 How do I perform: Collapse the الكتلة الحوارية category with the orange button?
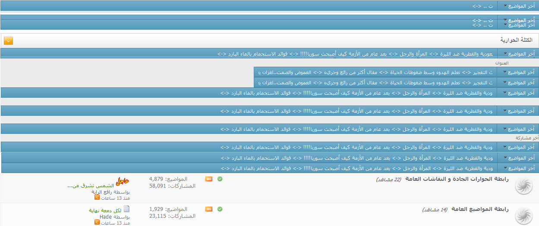(x=8, y=40)
